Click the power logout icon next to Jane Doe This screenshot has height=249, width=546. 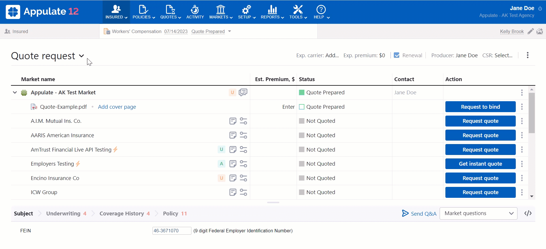540,8
